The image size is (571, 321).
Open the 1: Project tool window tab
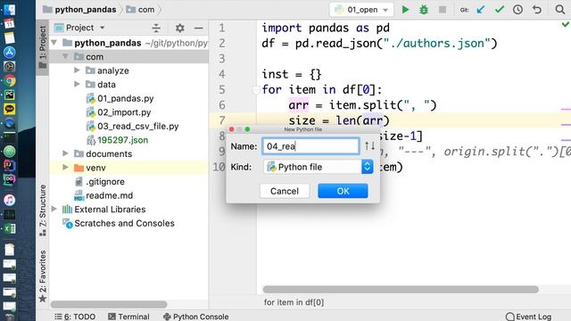[43, 46]
